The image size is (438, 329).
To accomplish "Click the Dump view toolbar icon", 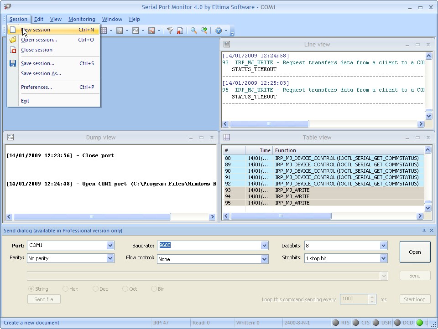I will point(136,31).
